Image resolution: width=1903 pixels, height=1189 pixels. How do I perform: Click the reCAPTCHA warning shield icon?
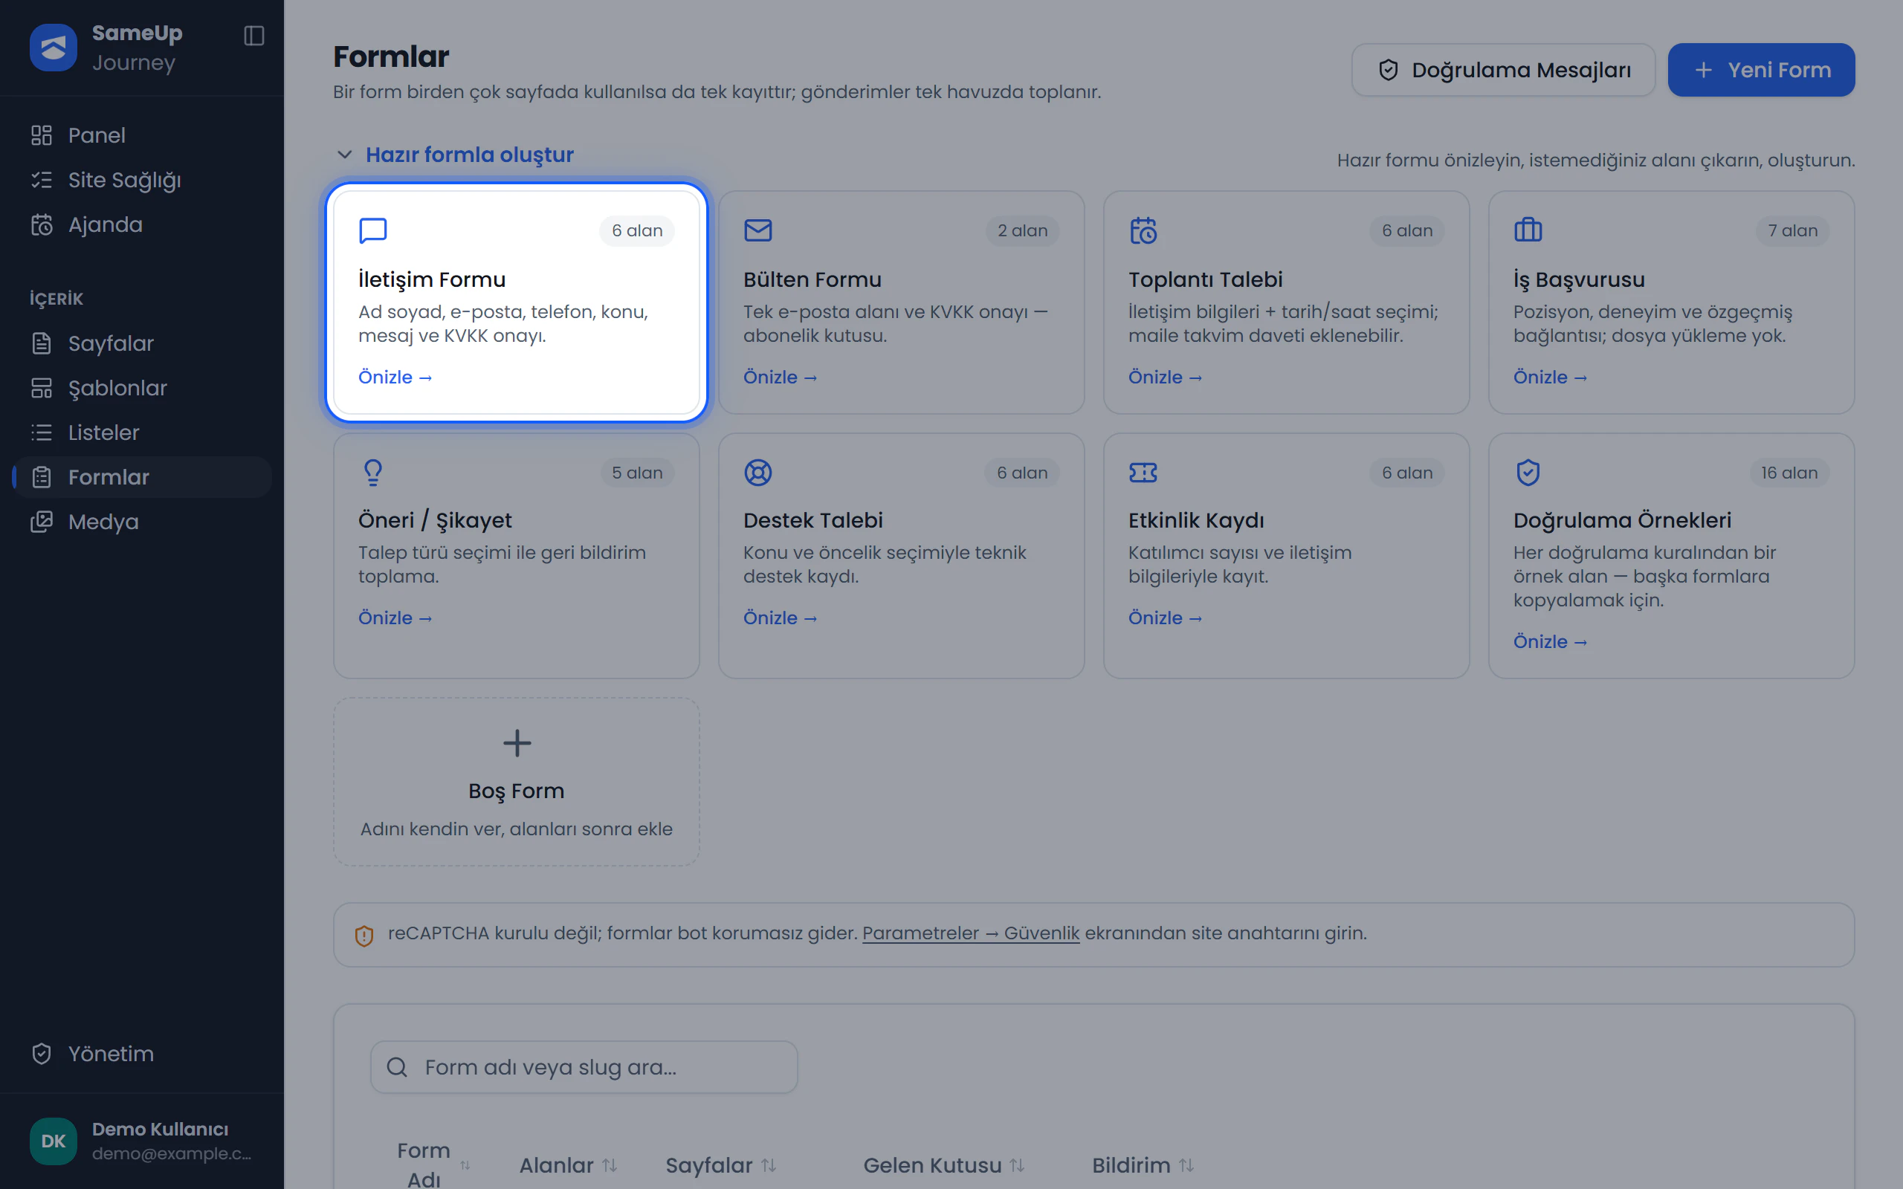pos(364,936)
